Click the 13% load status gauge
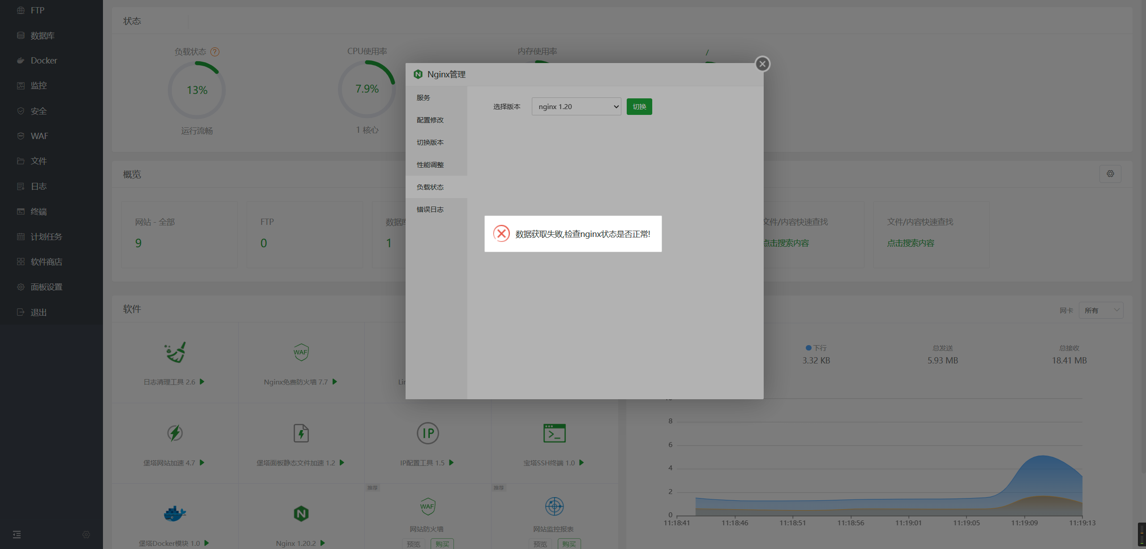Viewport: 1146px width, 549px height. tap(197, 90)
